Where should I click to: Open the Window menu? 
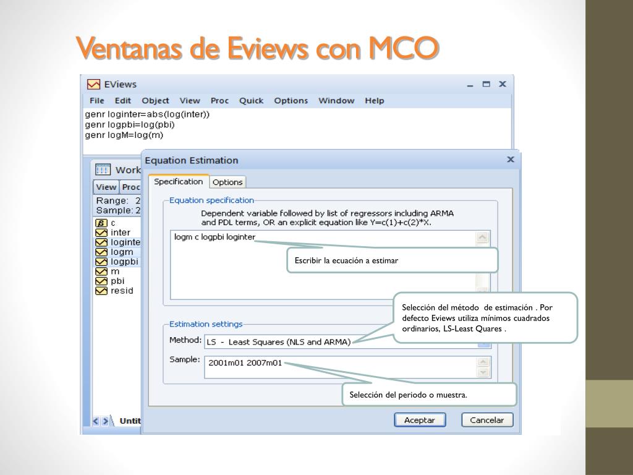click(336, 101)
